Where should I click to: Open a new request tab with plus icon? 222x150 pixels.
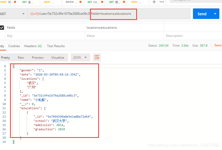pos(154,2)
